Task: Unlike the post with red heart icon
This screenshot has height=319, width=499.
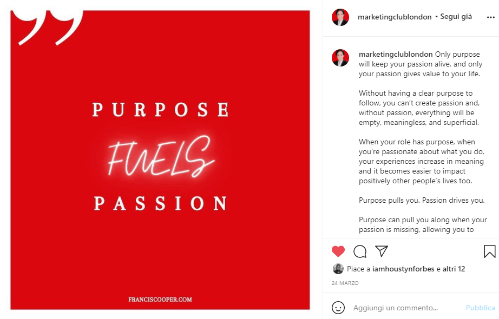Action: click(x=338, y=251)
